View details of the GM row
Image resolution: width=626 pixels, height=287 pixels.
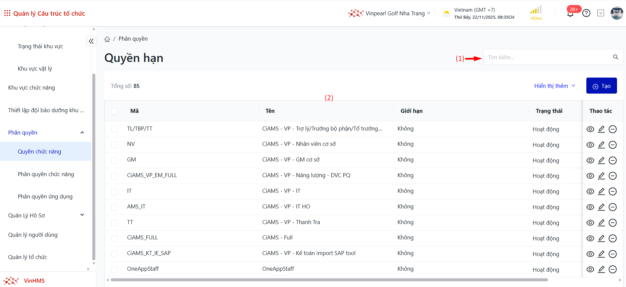click(x=590, y=160)
